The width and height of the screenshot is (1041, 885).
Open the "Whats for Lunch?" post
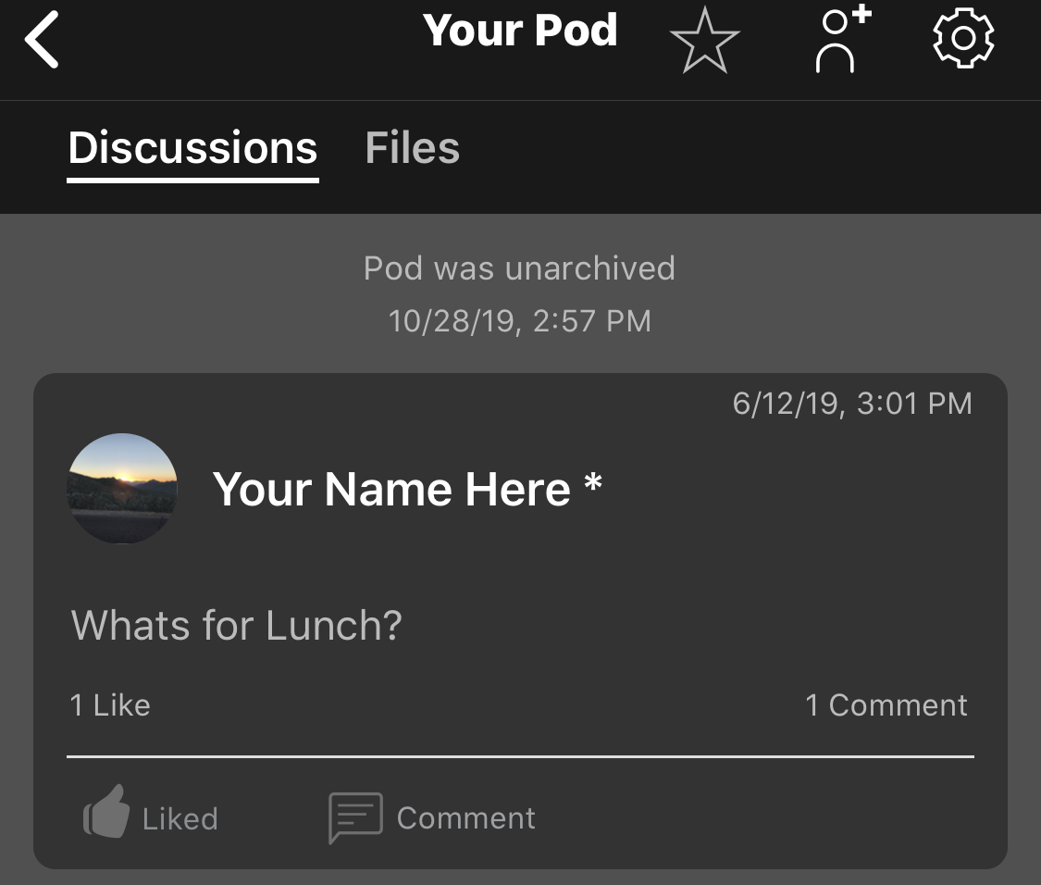click(x=237, y=625)
